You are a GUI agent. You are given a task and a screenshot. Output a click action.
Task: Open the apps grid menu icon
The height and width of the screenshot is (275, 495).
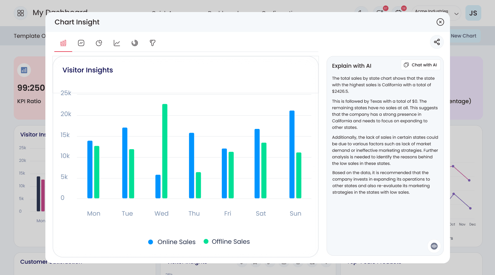21,13
